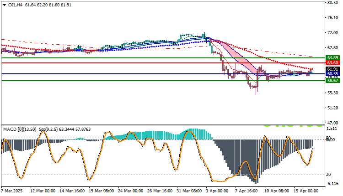Select the 80.30 price scale value
Screen dimensions: 343x196
(332, 3)
